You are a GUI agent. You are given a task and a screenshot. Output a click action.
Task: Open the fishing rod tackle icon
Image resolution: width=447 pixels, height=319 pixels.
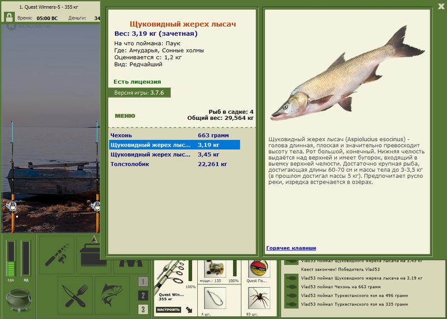[57, 254]
